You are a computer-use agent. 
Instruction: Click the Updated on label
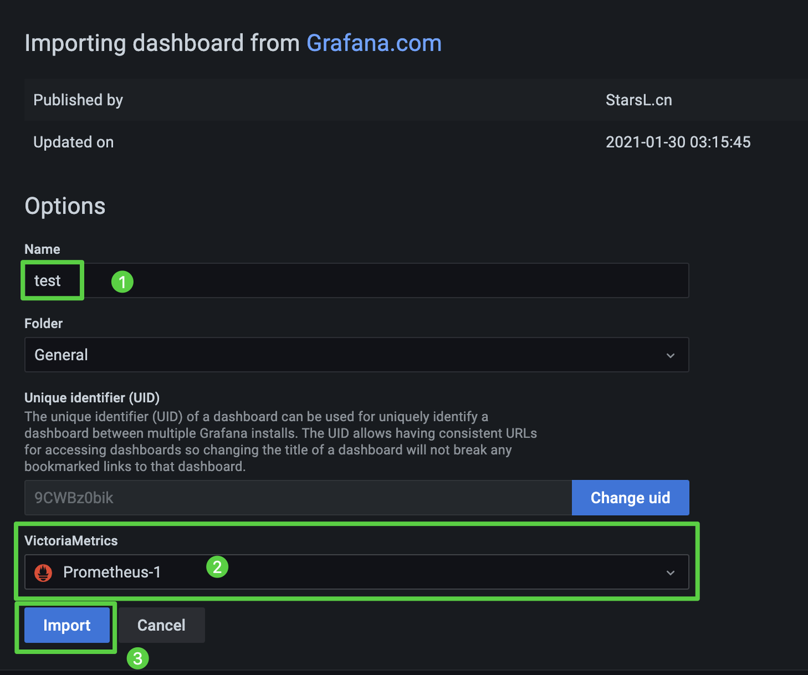73,142
